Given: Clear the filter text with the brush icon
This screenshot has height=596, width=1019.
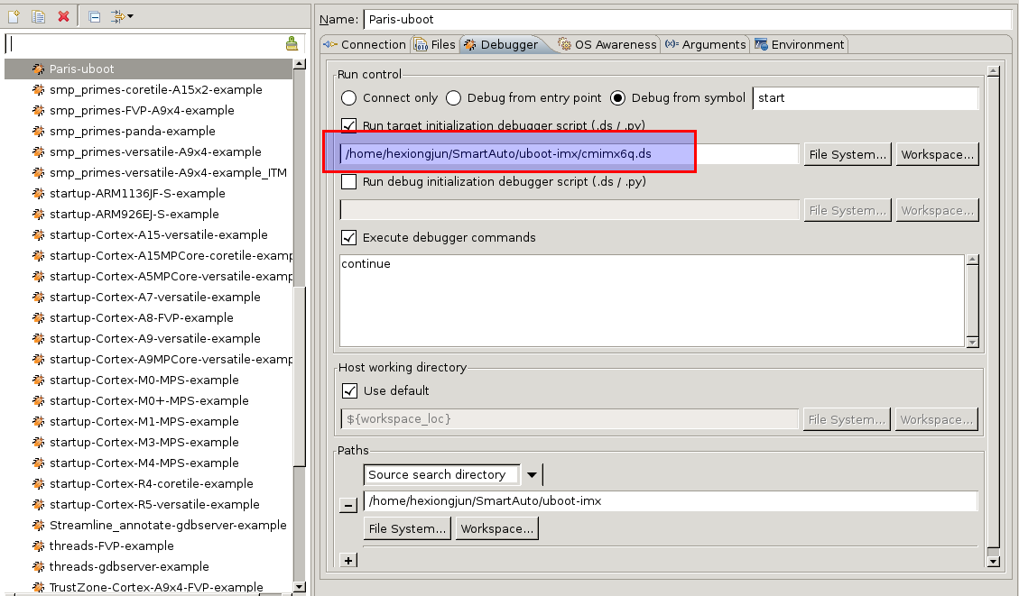Looking at the screenshot, I should (x=292, y=43).
